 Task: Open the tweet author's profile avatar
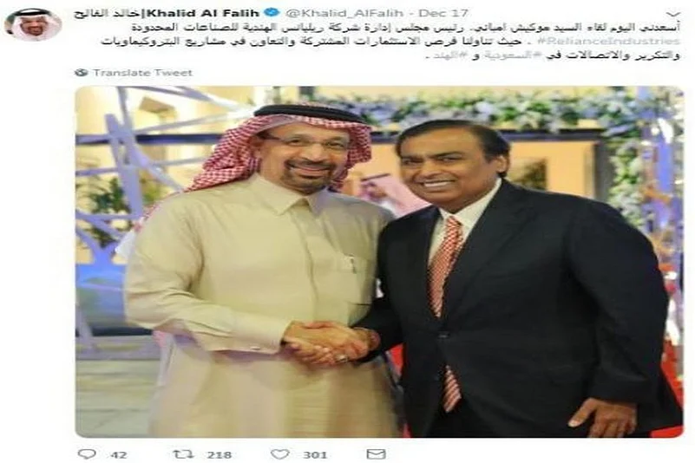point(32,24)
